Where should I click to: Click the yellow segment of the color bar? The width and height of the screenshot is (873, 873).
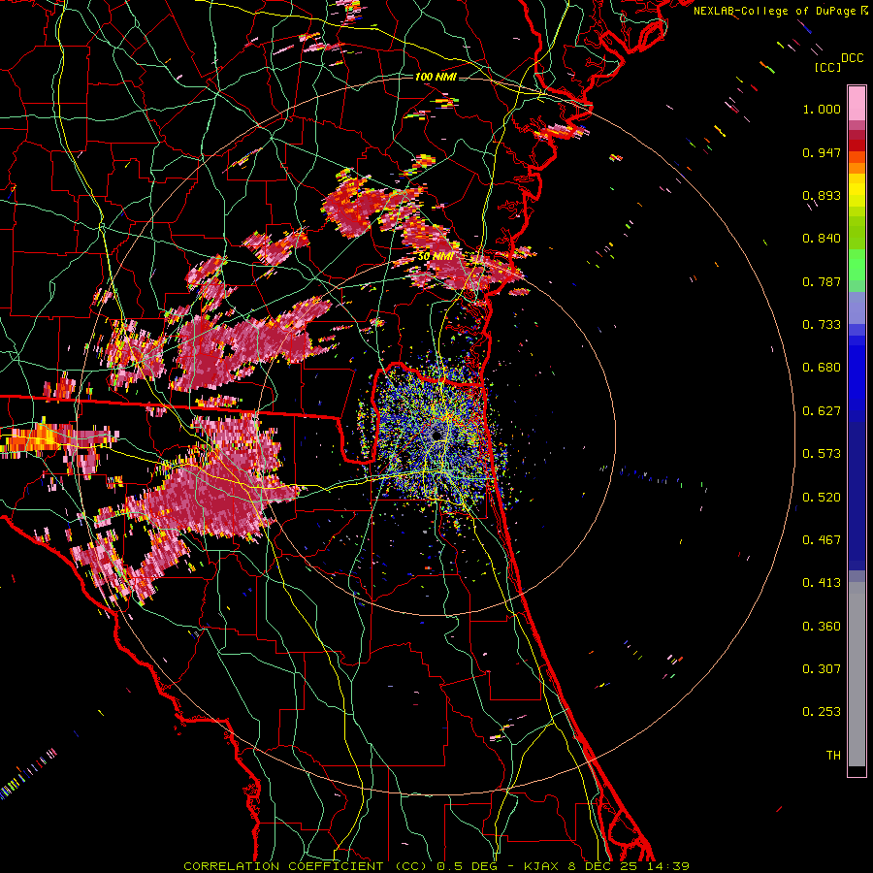pos(857,190)
